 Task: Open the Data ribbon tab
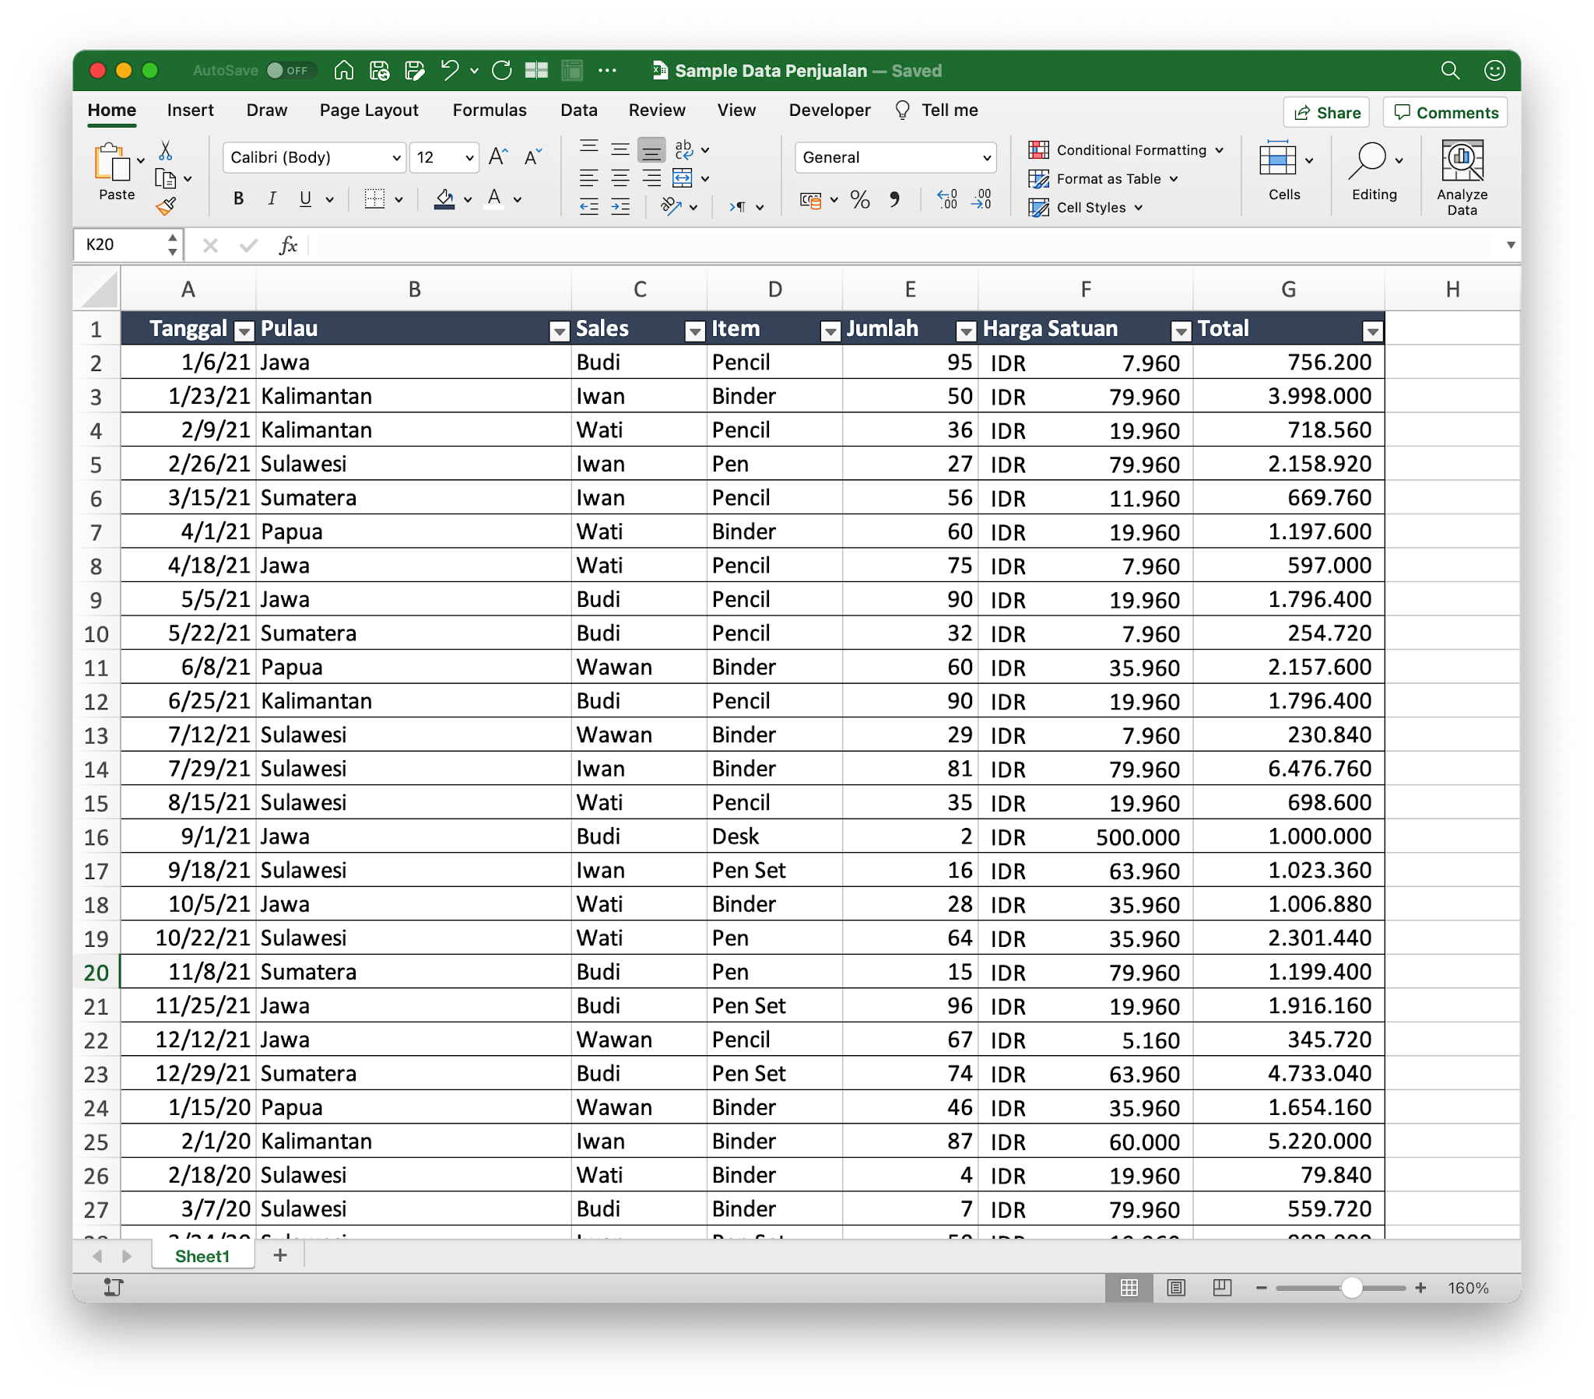578,110
